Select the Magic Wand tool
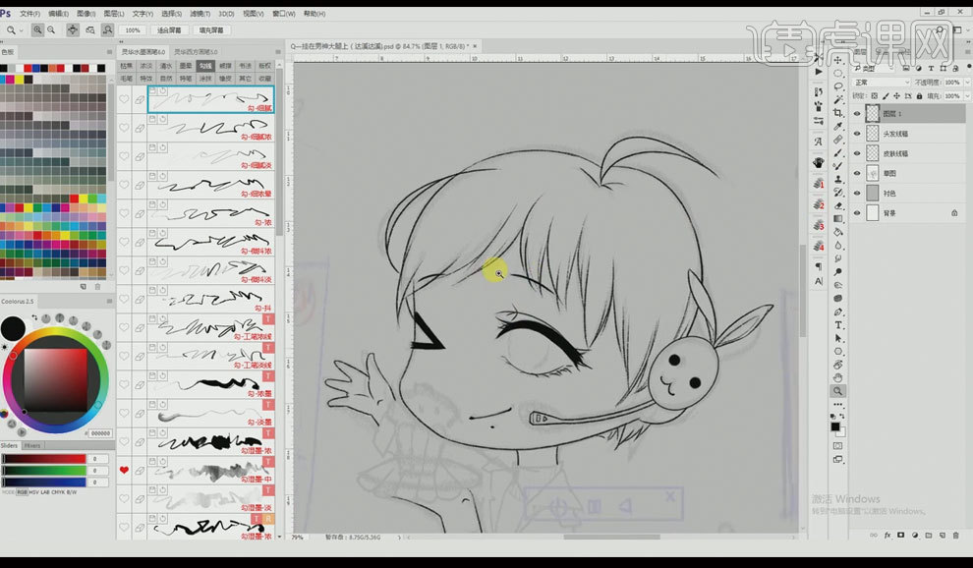973x568 pixels. (x=837, y=99)
